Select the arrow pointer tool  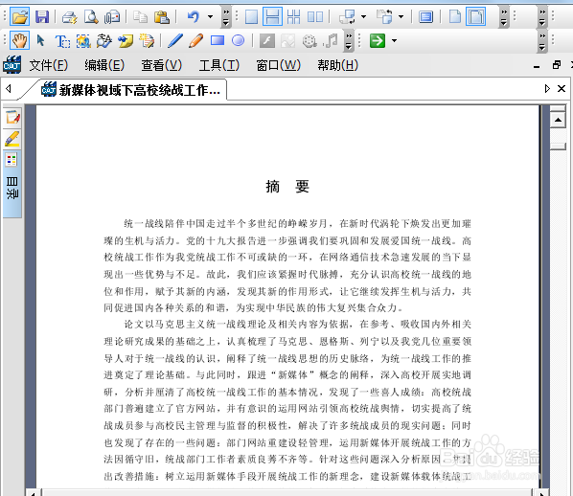40,40
